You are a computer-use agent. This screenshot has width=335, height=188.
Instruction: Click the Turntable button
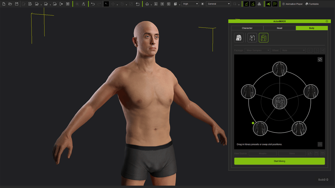coord(312,4)
